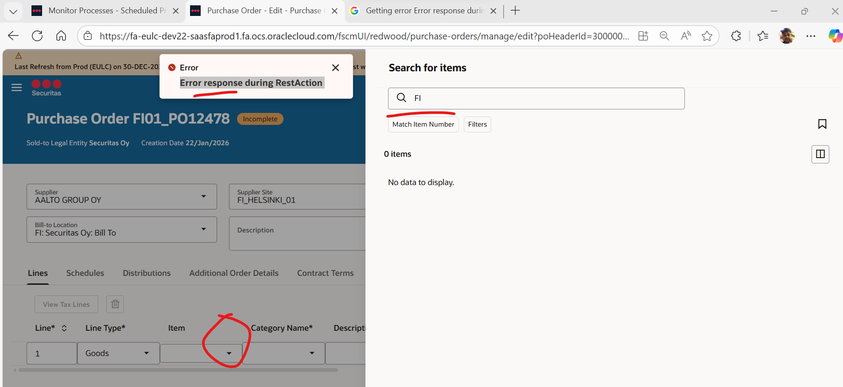Click the Item column header
Screen dimensions: 843x387
tap(176, 328)
